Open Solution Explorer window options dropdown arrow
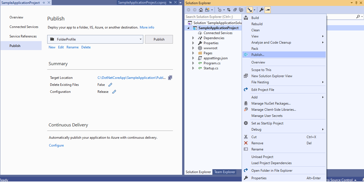Viewport: 364px width, 184px height. pyautogui.click(x=351, y=3)
